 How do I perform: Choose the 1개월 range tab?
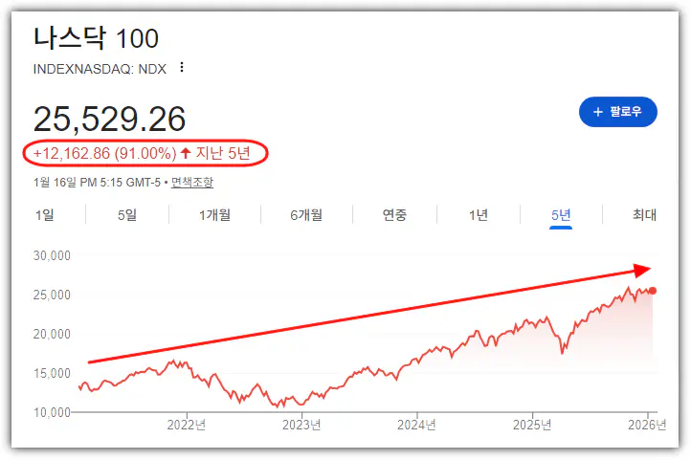pos(214,215)
